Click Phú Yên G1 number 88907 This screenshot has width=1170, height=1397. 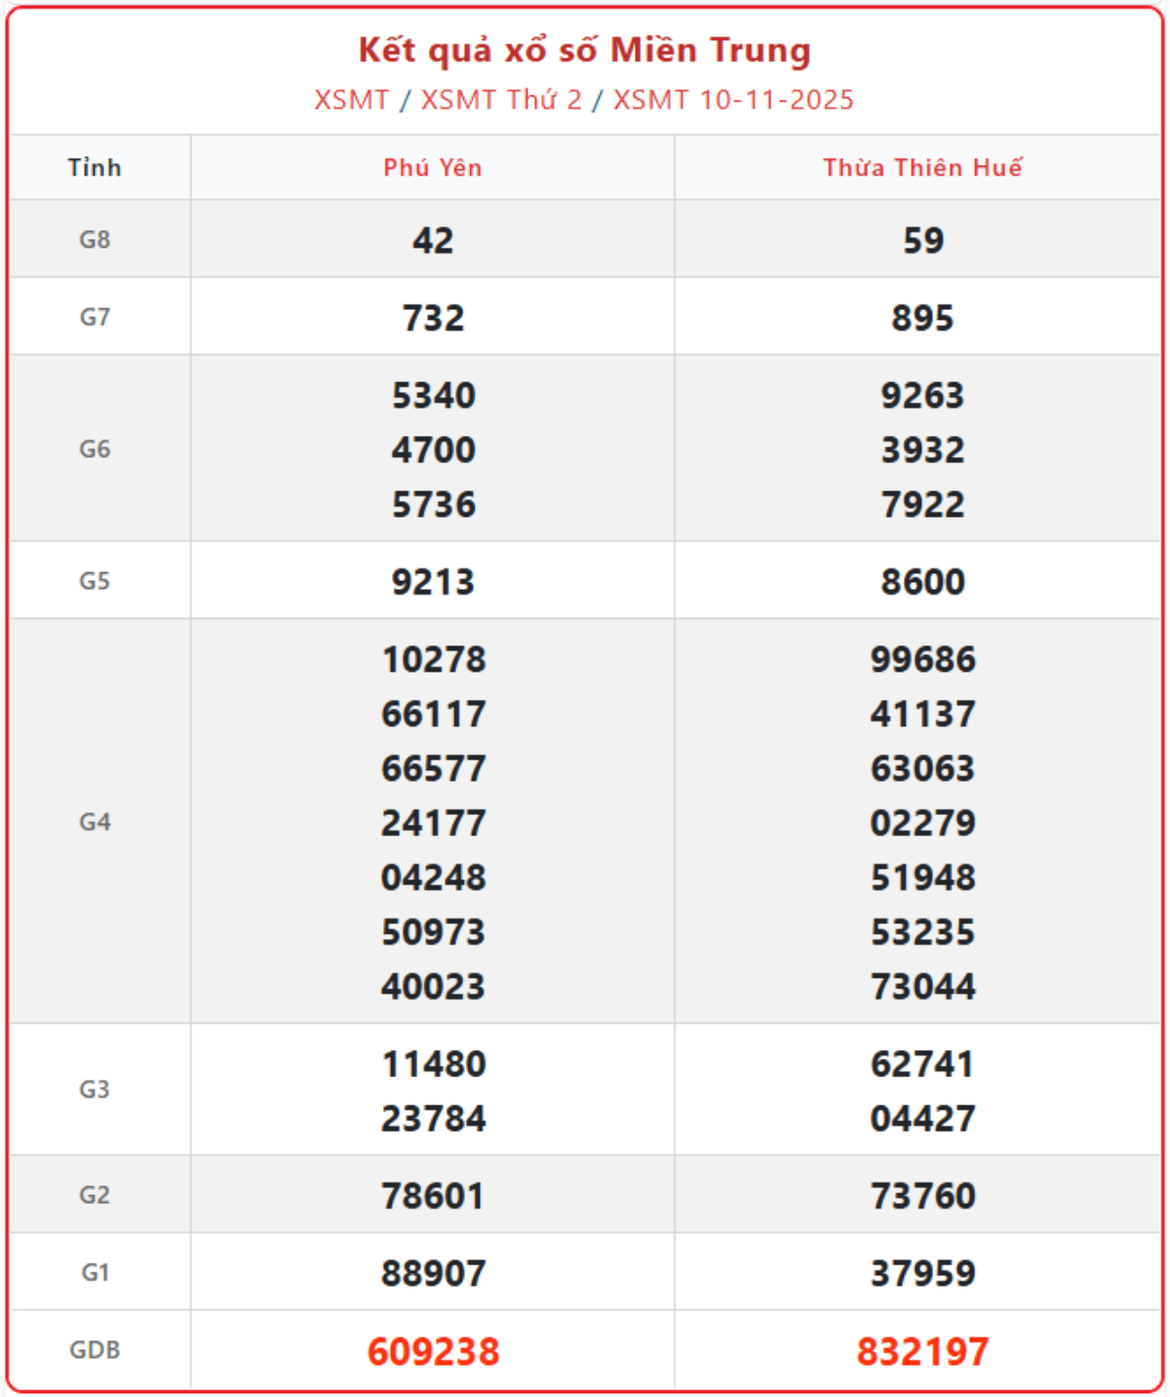pos(433,1273)
